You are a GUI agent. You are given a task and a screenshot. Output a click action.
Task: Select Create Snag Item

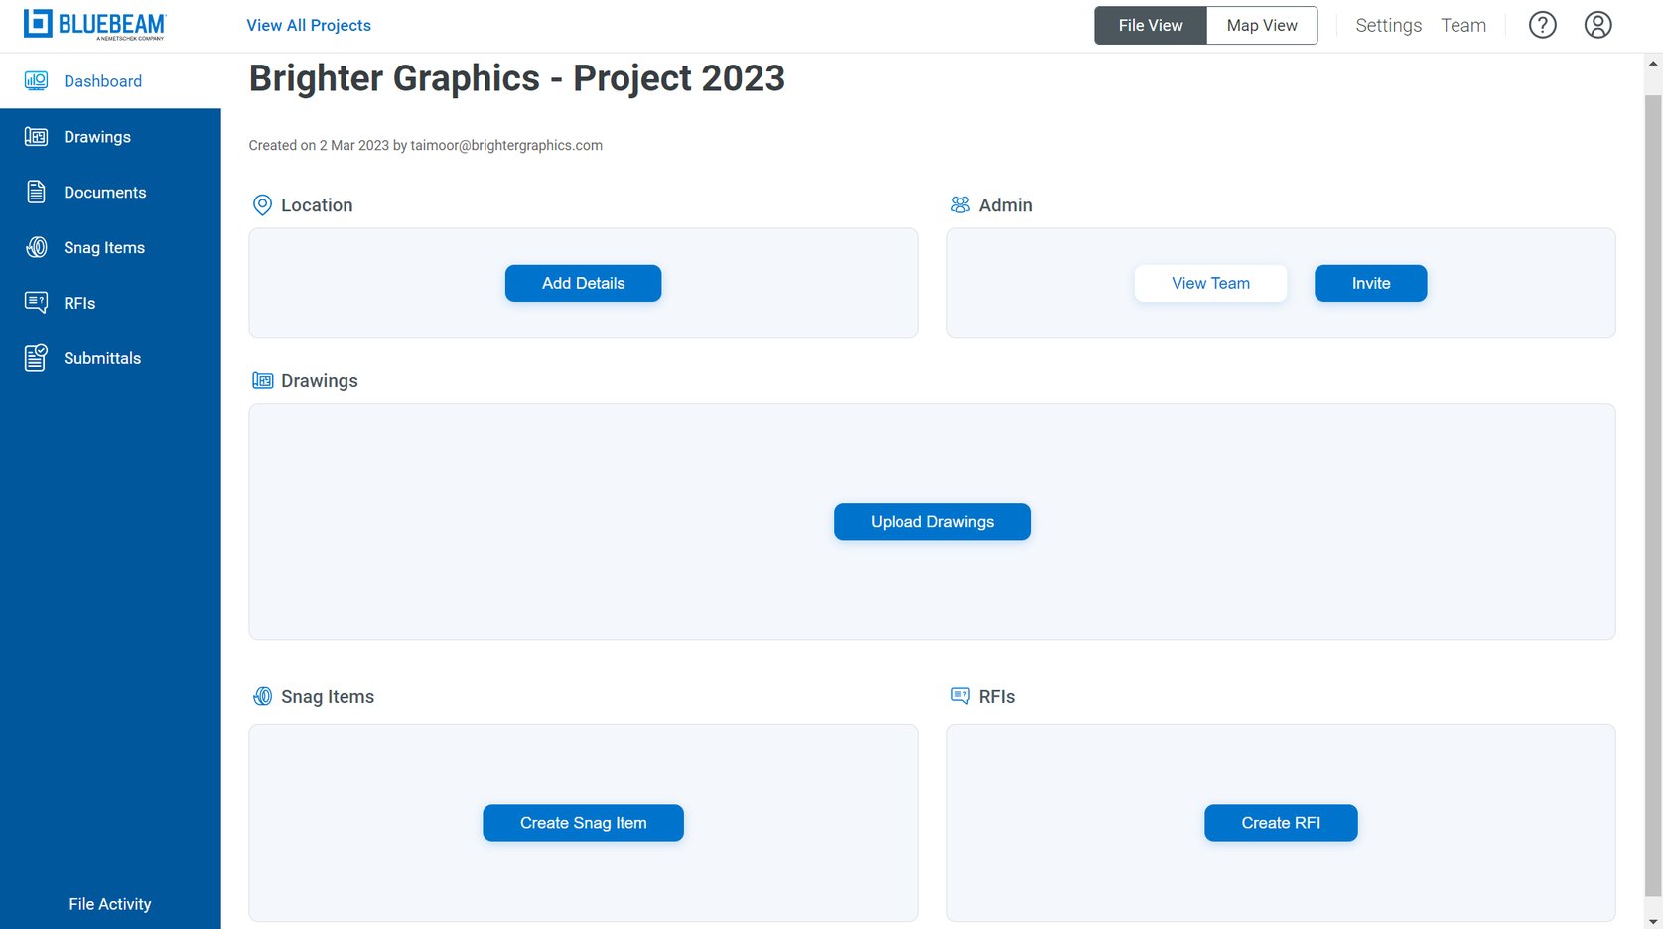583,822
